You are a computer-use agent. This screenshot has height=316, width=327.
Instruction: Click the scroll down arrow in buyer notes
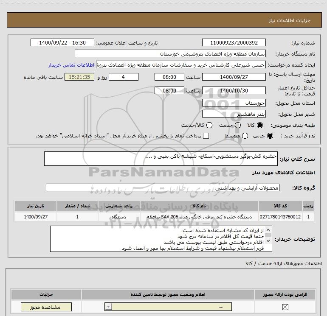pyautogui.click(x=268, y=240)
